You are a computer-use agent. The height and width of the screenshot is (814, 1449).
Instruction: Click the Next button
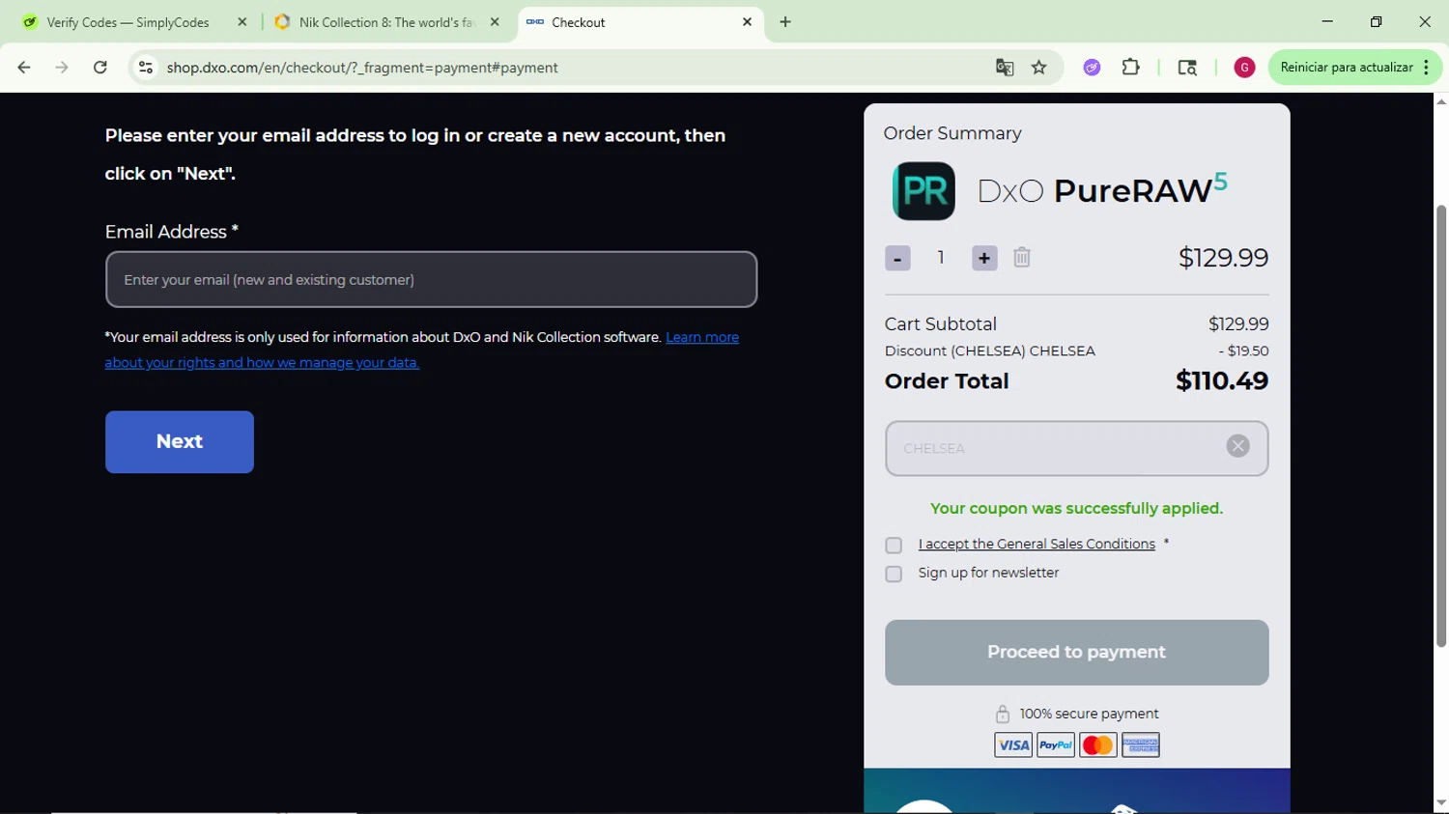coord(180,442)
